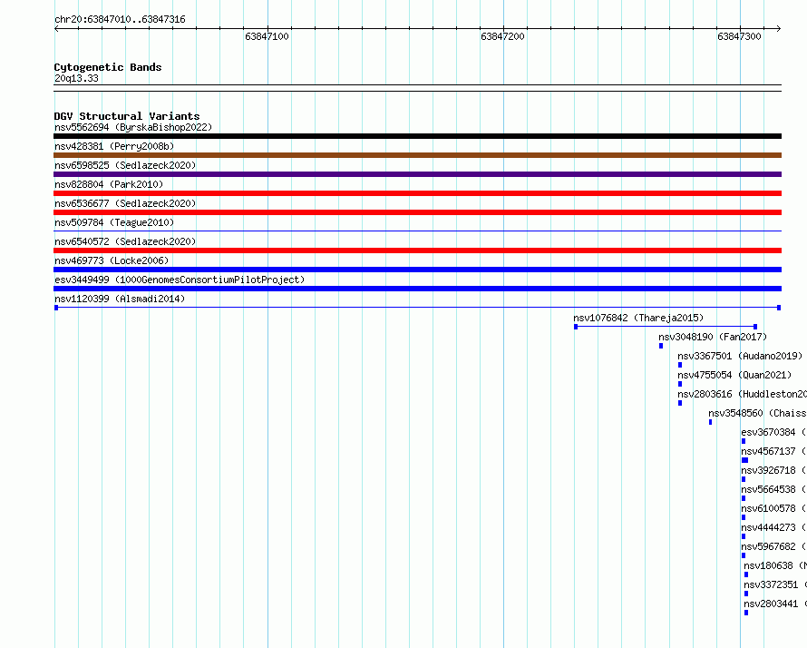Open nsv828804 (Park2010) label

(x=109, y=184)
